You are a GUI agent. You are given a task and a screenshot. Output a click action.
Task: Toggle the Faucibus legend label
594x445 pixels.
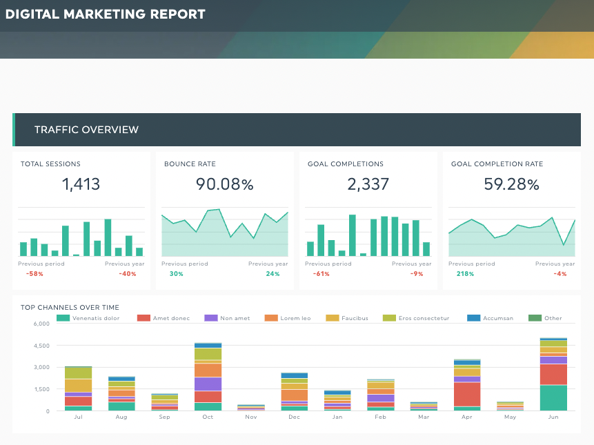[x=355, y=318]
